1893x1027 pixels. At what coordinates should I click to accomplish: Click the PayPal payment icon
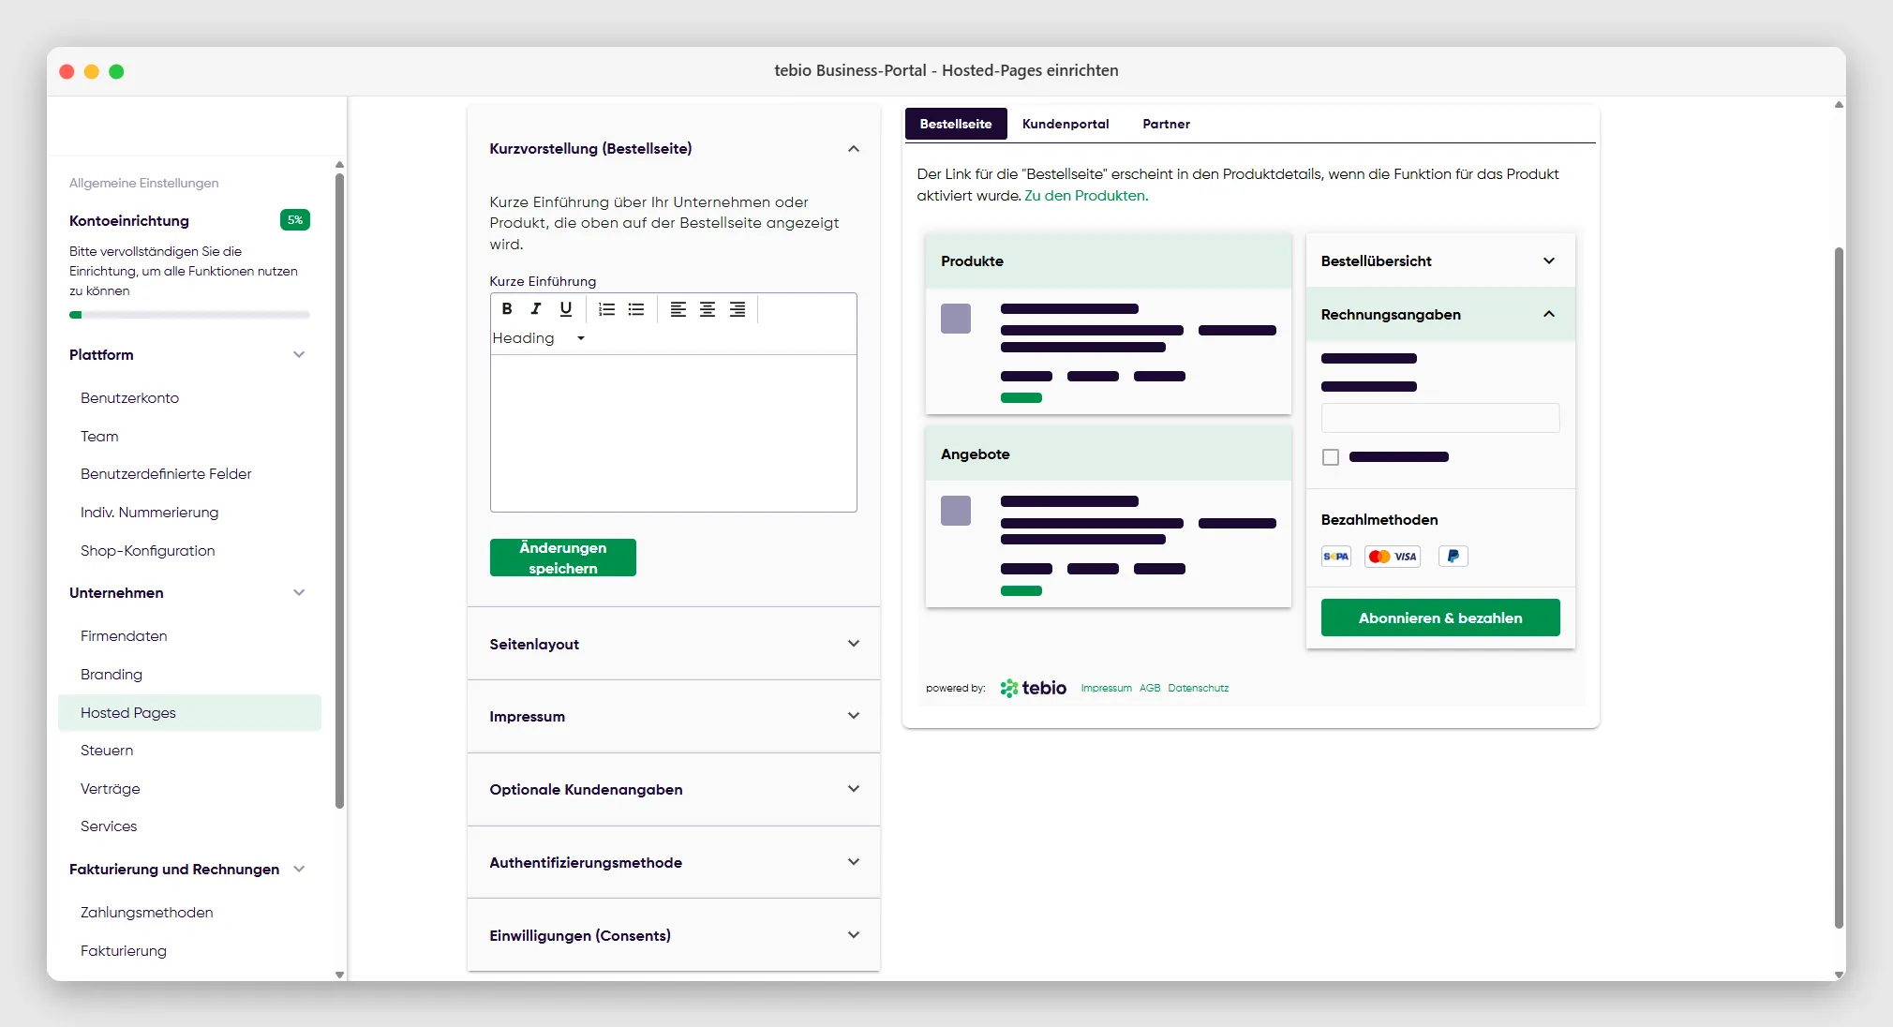click(x=1453, y=557)
